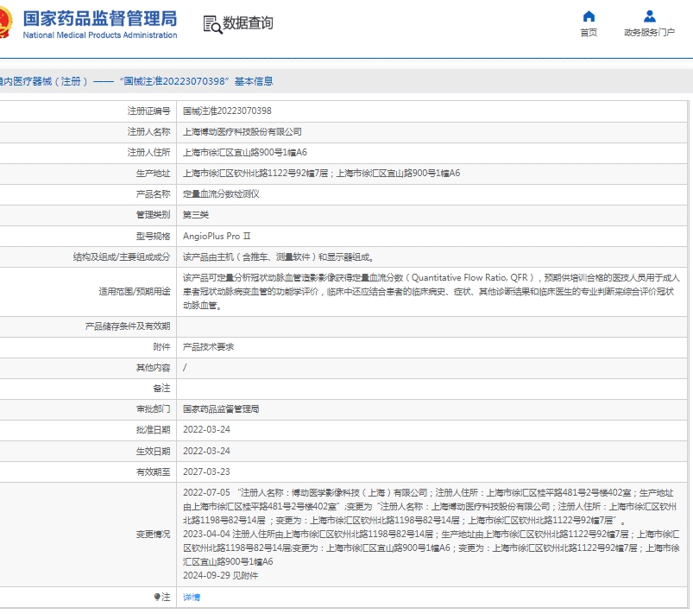Click registration number 国械注准20223070398 value
This screenshot has width=693, height=614.
tap(227, 111)
